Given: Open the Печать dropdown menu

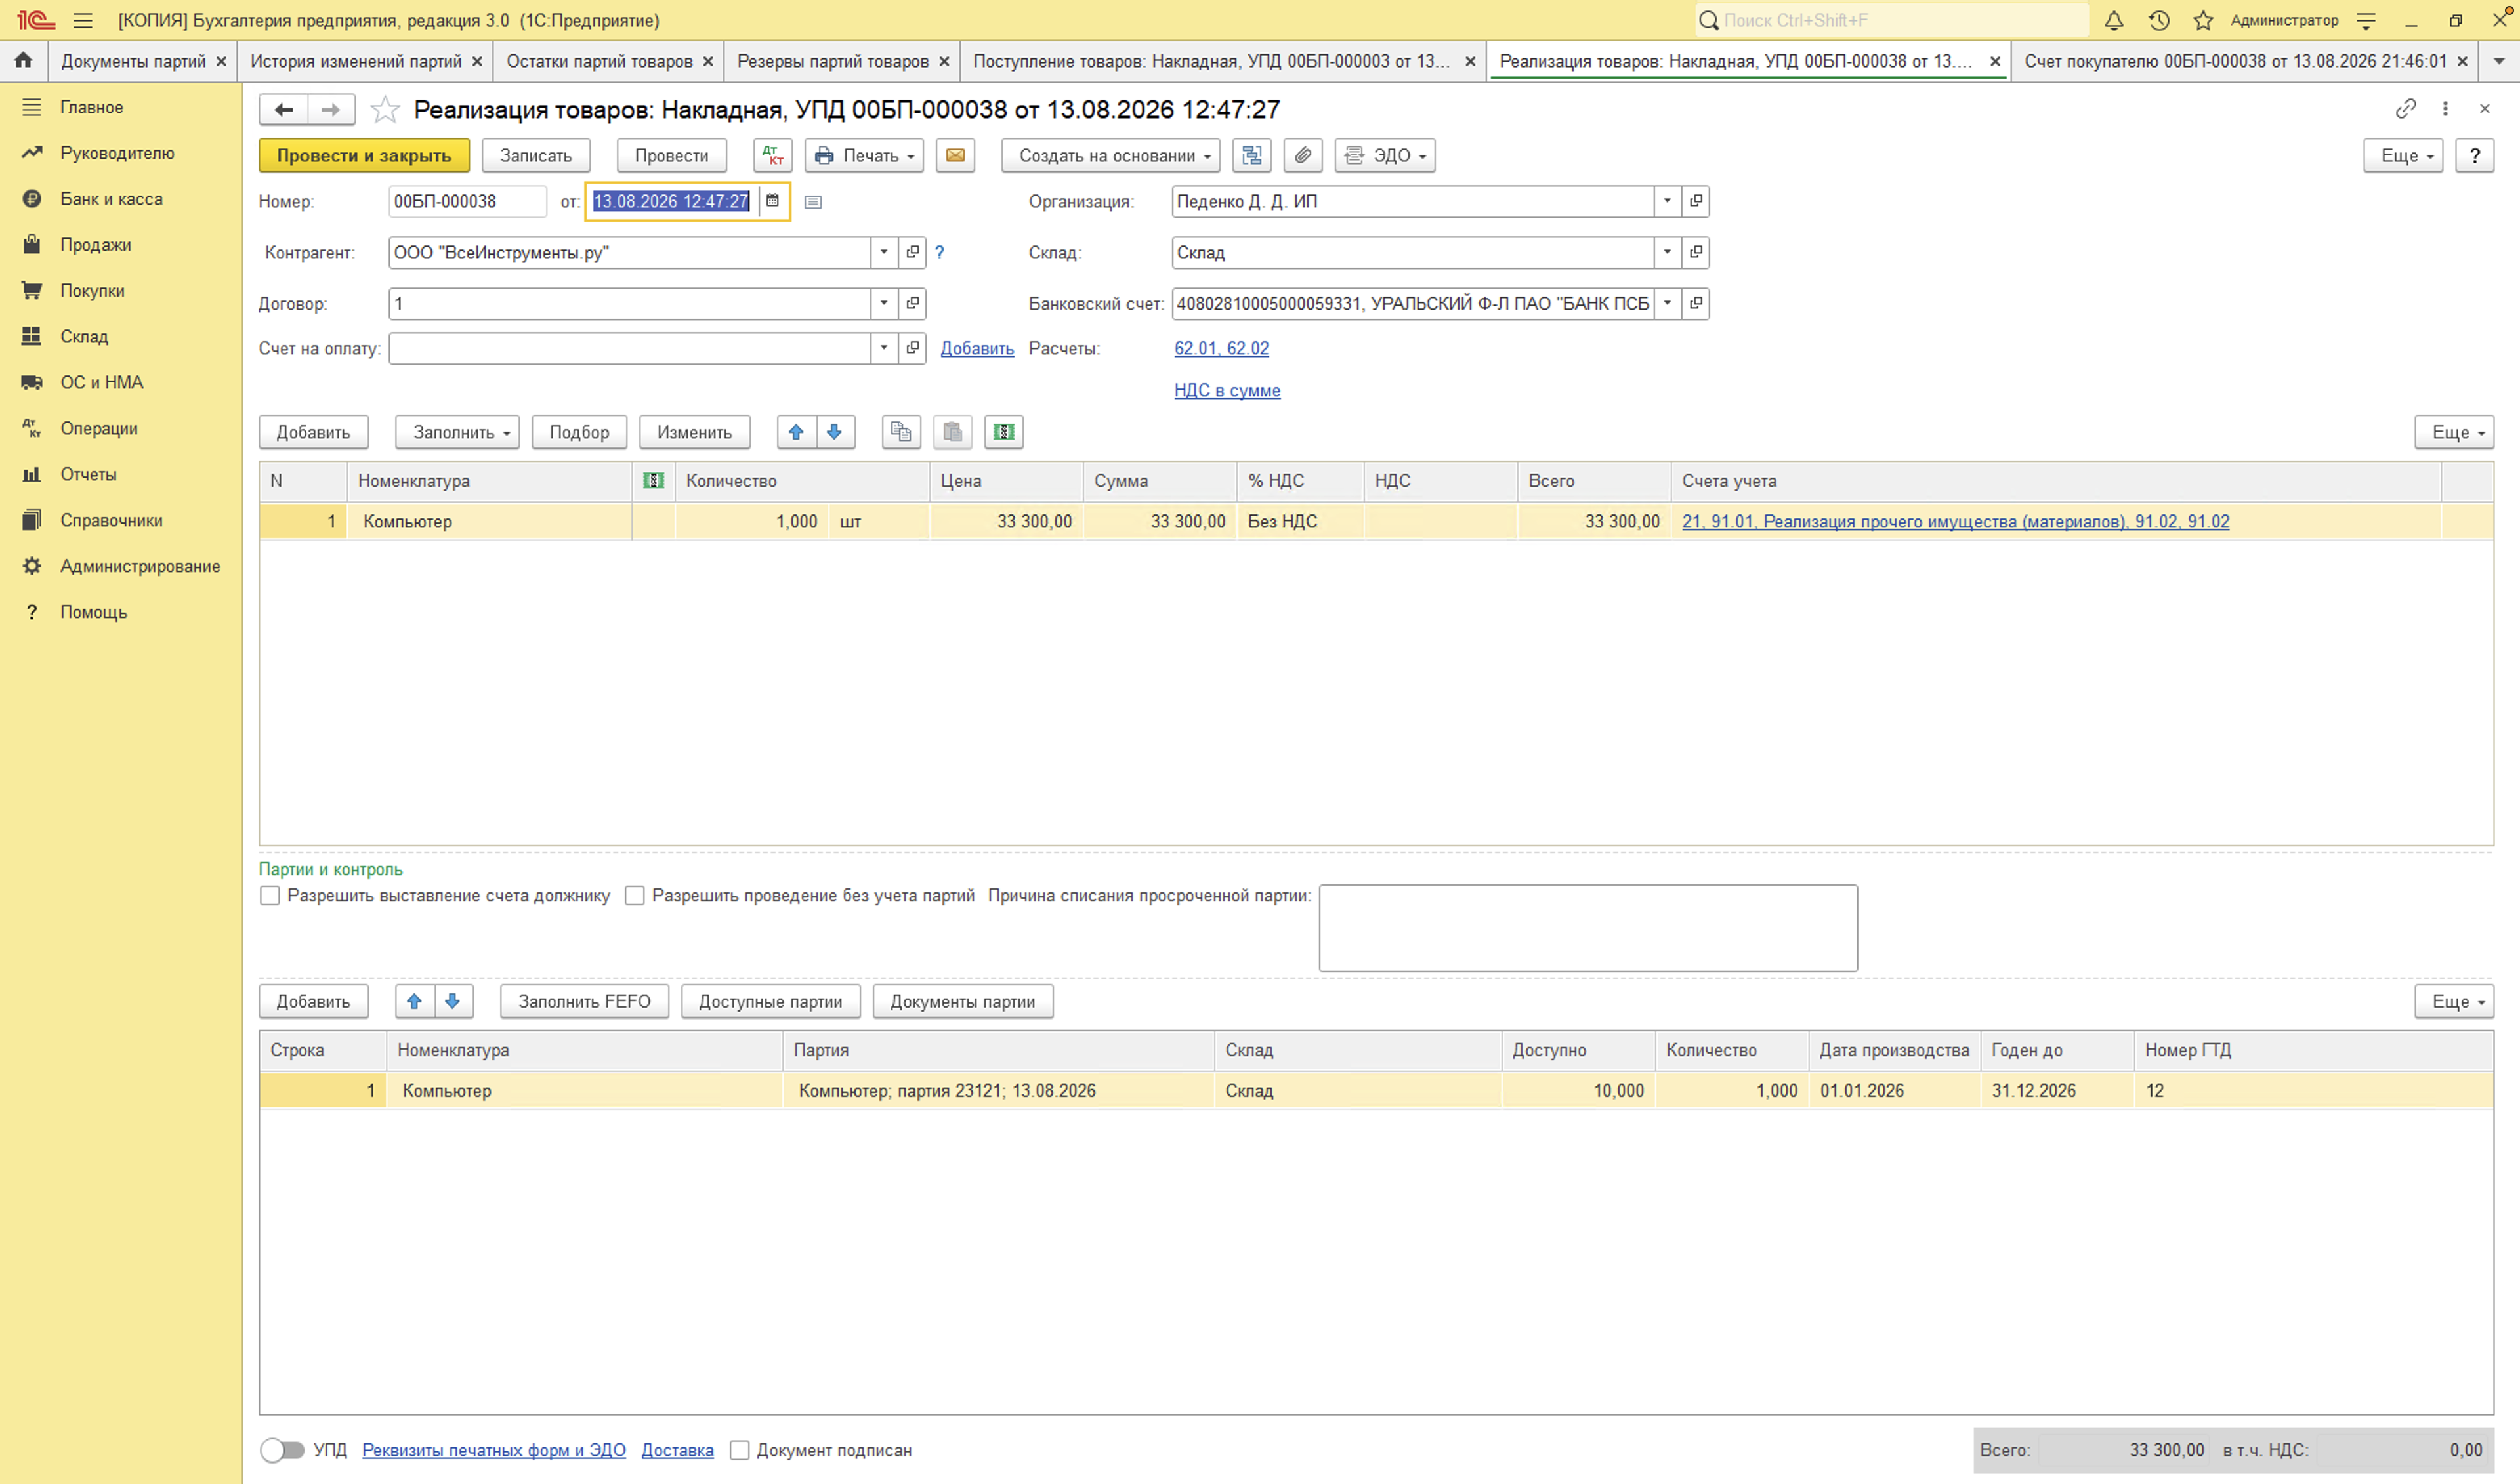Looking at the screenshot, I should (864, 155).
